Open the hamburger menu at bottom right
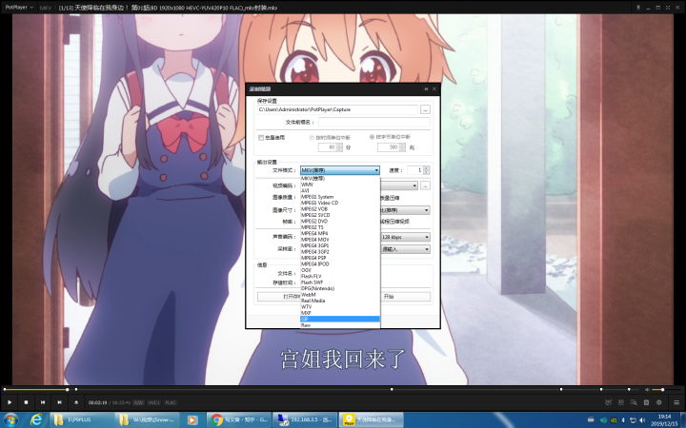The image size is (686, 428). coord(676,402)
